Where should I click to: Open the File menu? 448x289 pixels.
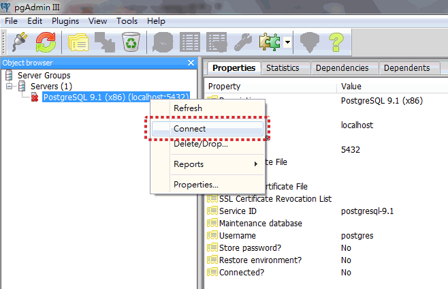[x=11, y=21]
